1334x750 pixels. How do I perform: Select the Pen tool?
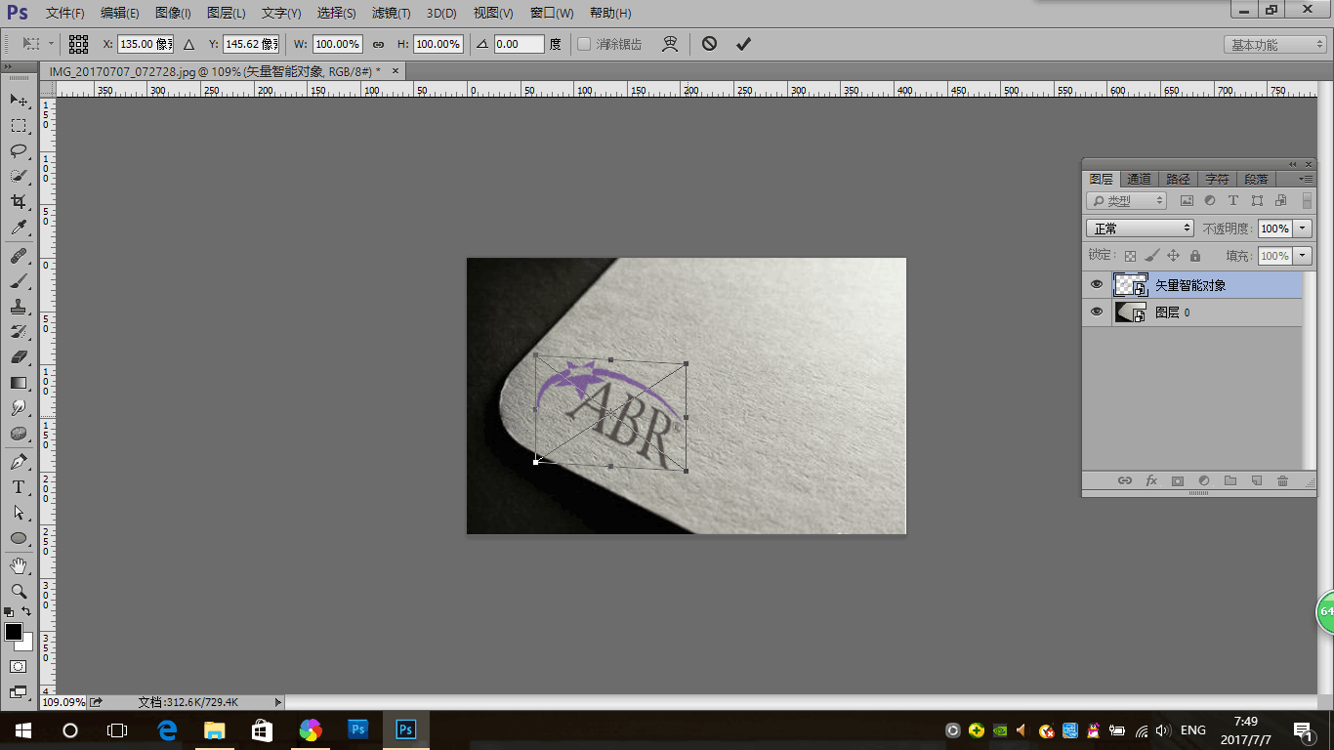coord(19,462)
